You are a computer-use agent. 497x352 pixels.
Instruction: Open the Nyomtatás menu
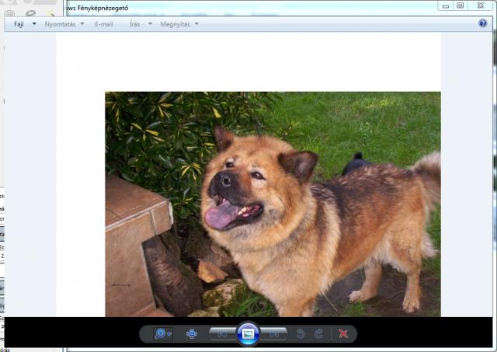click(x=59, y=24)
